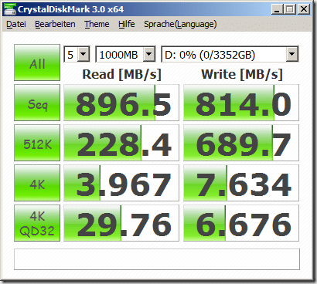Open the Theme menu

[x=97, y=24]
